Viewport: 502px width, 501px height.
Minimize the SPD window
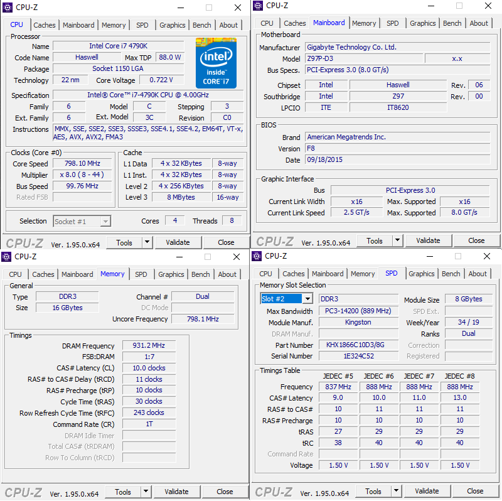430,256
